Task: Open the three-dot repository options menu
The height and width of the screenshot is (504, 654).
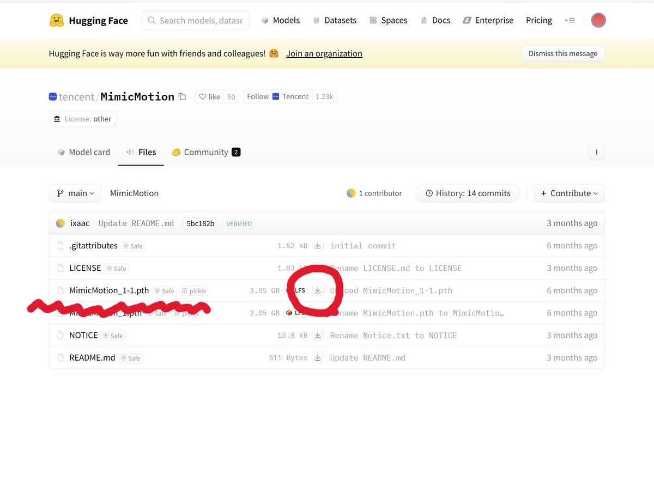Action: coord(597,152)
